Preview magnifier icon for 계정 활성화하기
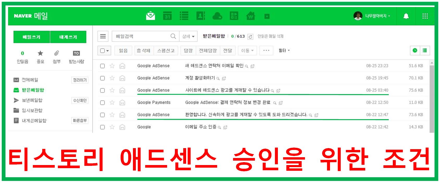Viewport: 440px width, 183px height. click(x=218, y=78)
